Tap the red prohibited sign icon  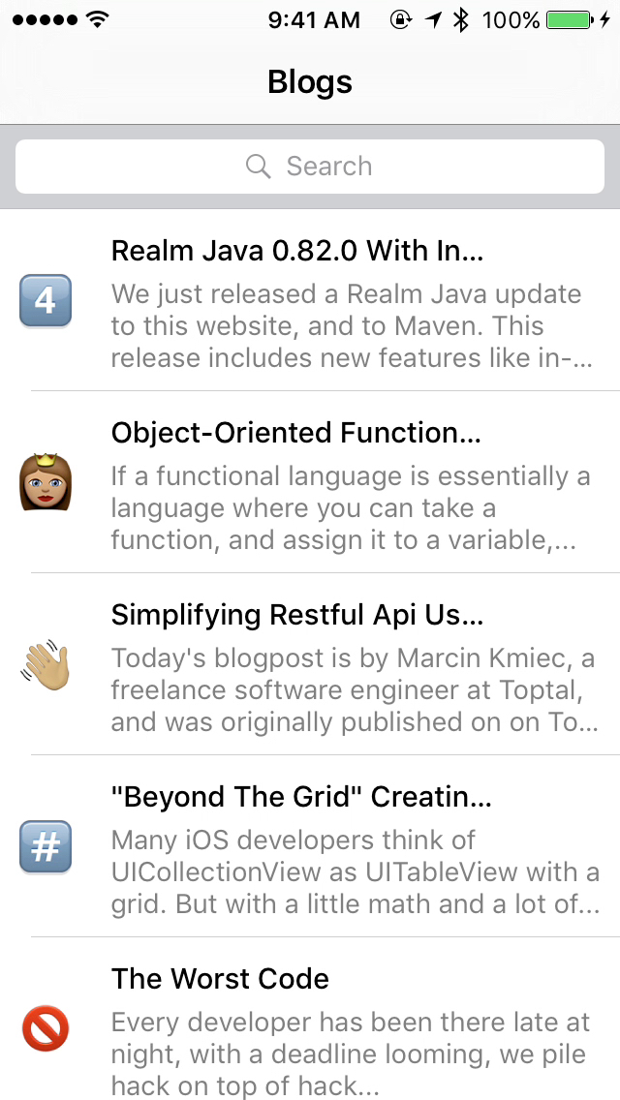coord(46,1028)
